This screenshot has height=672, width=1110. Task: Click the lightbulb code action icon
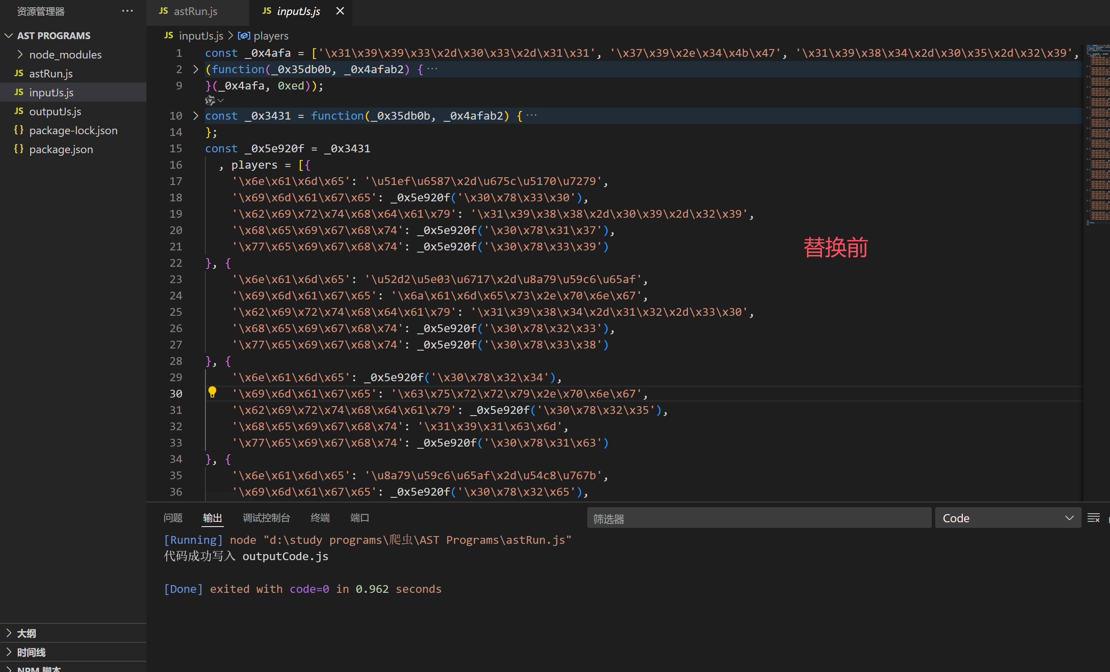[212, 392]
